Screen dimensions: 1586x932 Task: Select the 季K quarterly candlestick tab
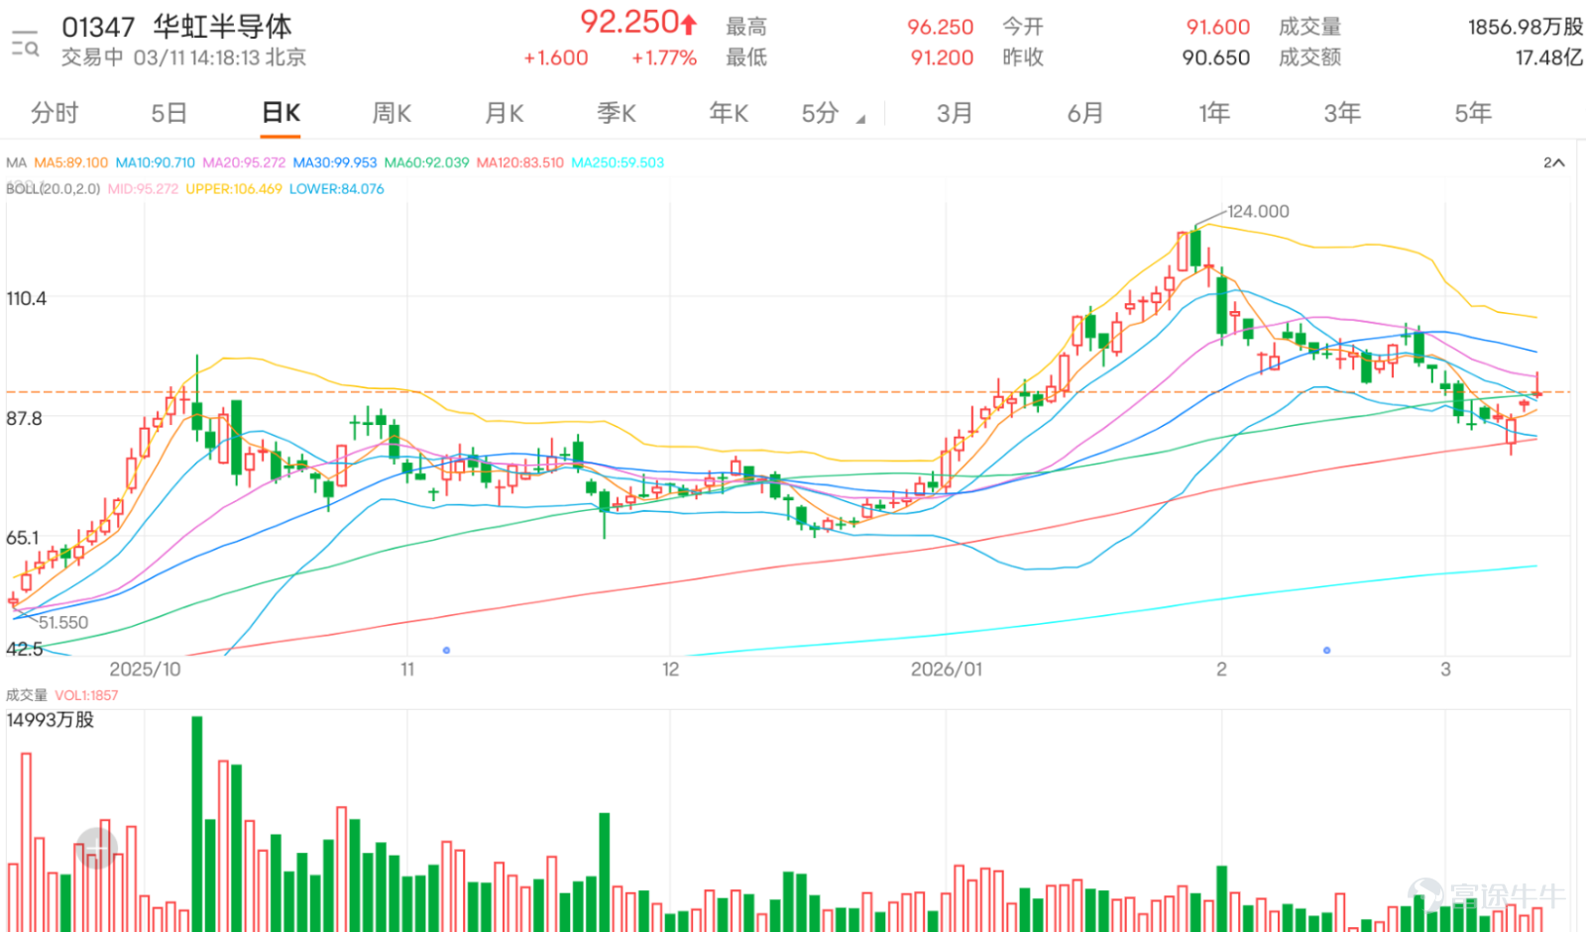616,114
